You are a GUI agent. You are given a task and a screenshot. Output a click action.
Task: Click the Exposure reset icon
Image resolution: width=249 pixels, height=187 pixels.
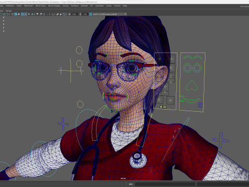70,14
